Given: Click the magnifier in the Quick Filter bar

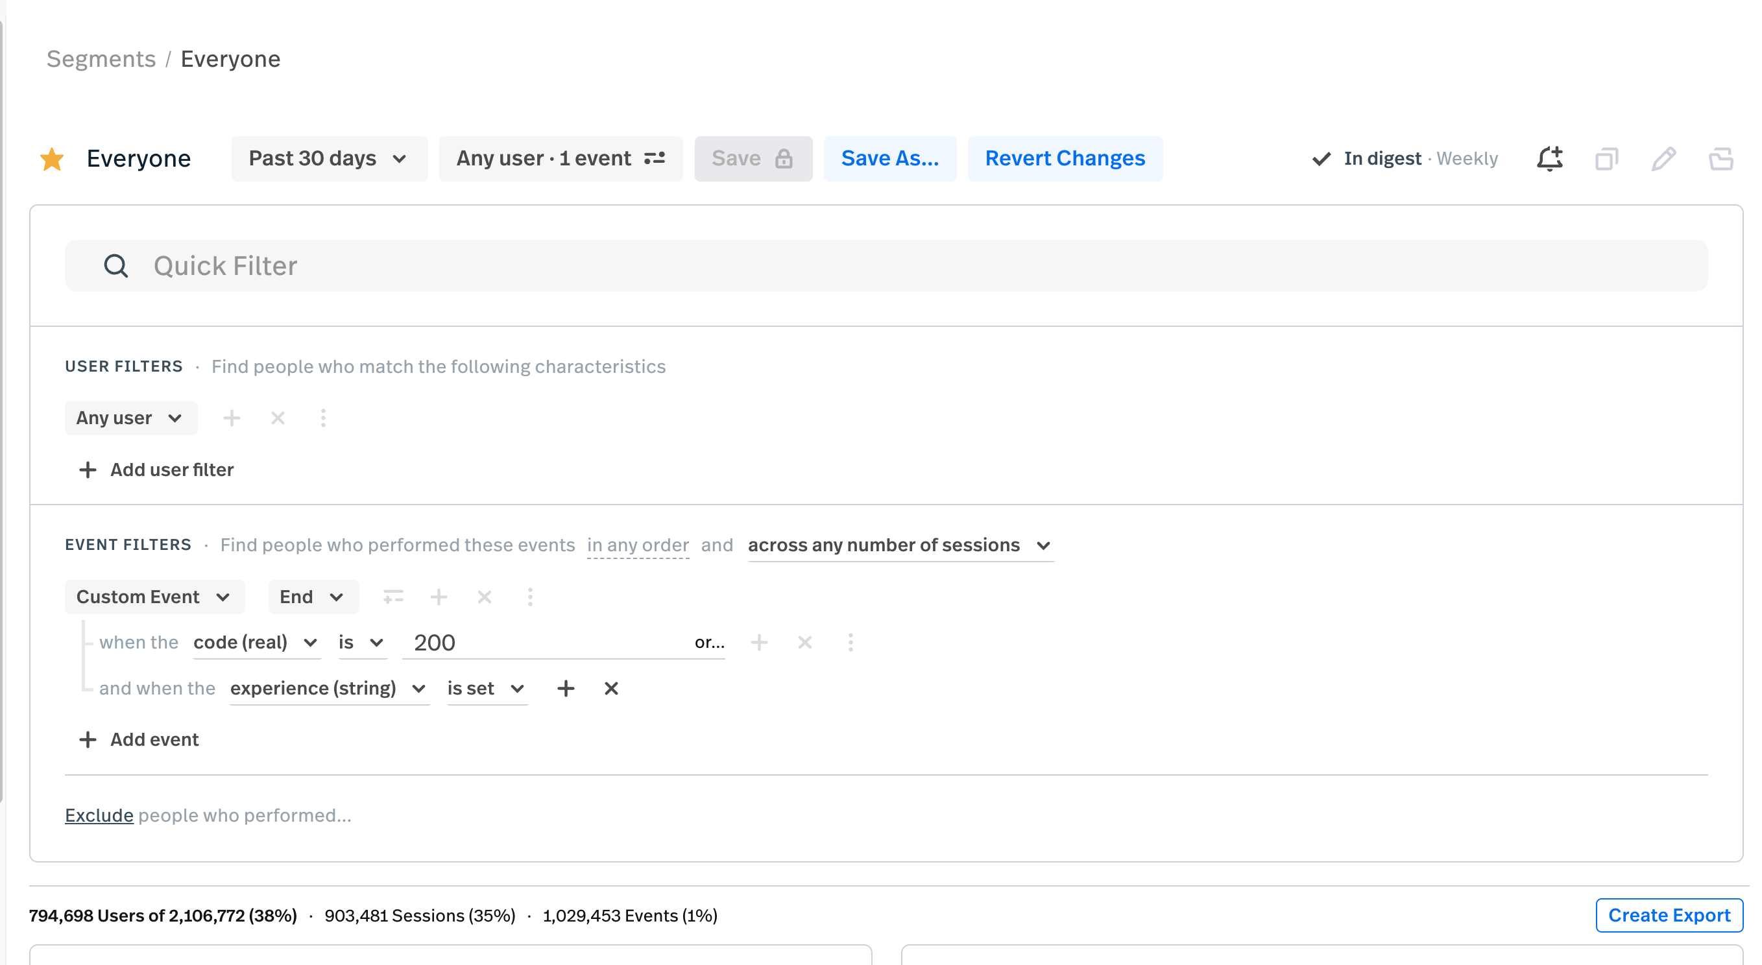Looking at the screenshot, I should click(115, 265).
